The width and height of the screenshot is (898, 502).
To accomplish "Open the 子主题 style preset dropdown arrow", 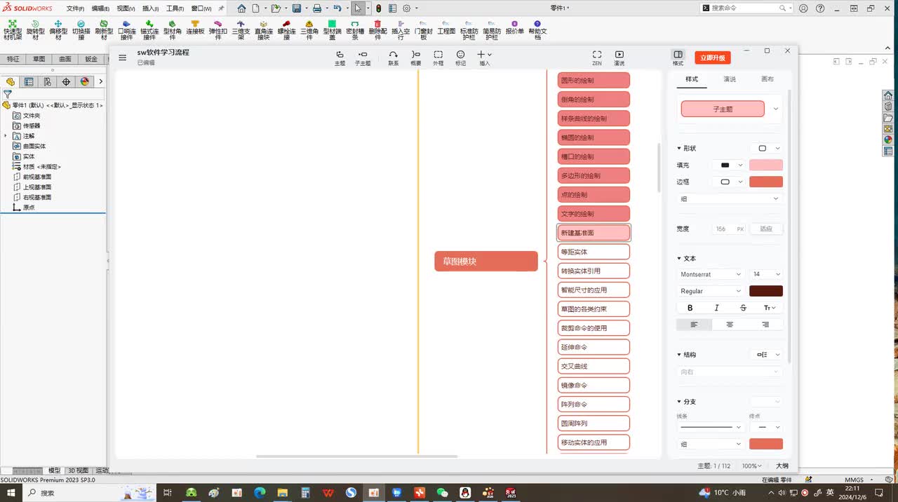I will coord(776,109).
